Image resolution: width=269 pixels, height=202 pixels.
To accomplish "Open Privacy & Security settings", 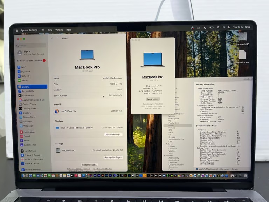I will (x=31, y=155).
